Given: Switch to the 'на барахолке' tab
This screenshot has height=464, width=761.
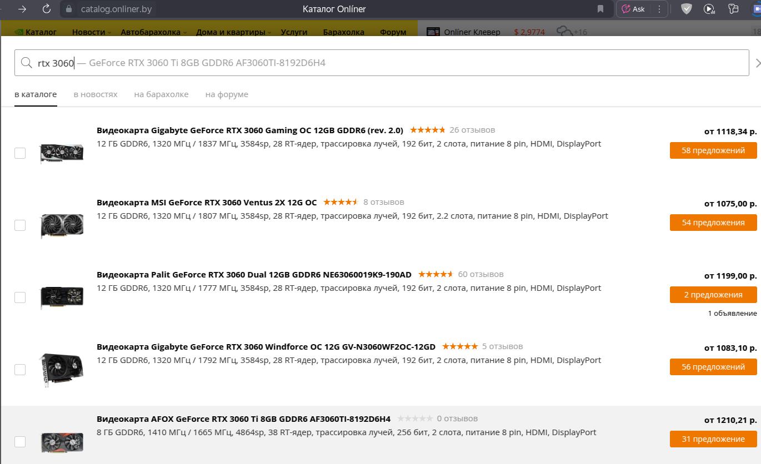Looking at the screenshot, I should coord(161,94).
